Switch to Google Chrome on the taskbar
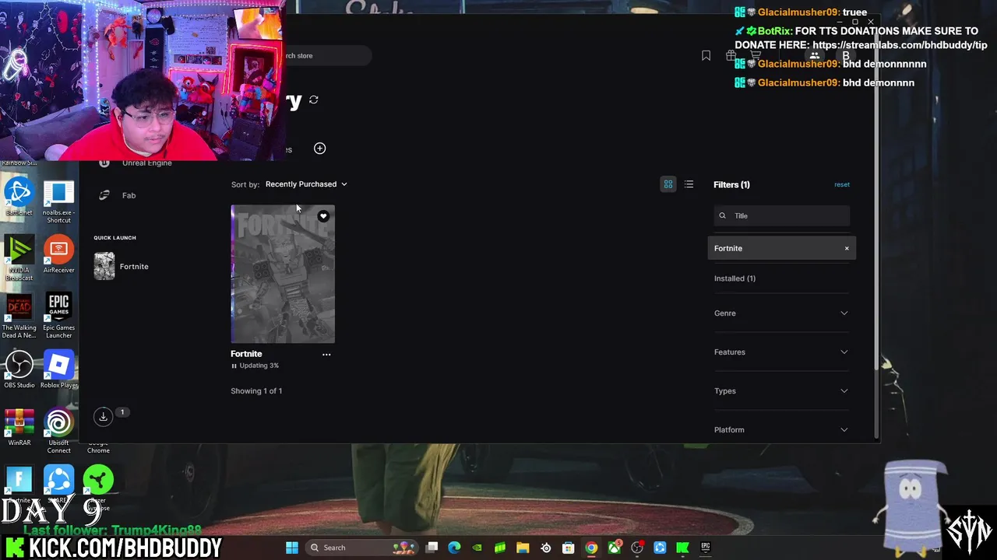This screenshot has width=997, height=560. pyautogui.click(x=591, y=548)
